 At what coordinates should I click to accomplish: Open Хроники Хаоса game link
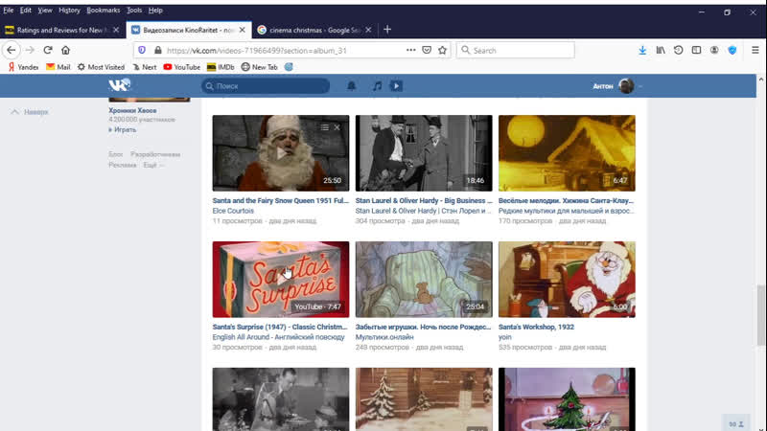click(x=132, y=110)
